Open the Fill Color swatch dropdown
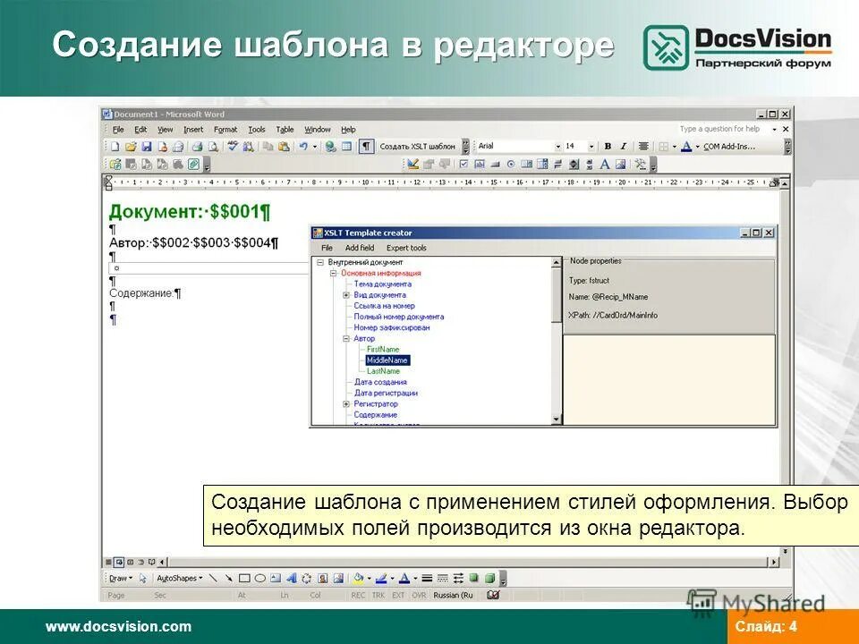The width and height of the screenshot is (859, 644). [x=370, y=576]
